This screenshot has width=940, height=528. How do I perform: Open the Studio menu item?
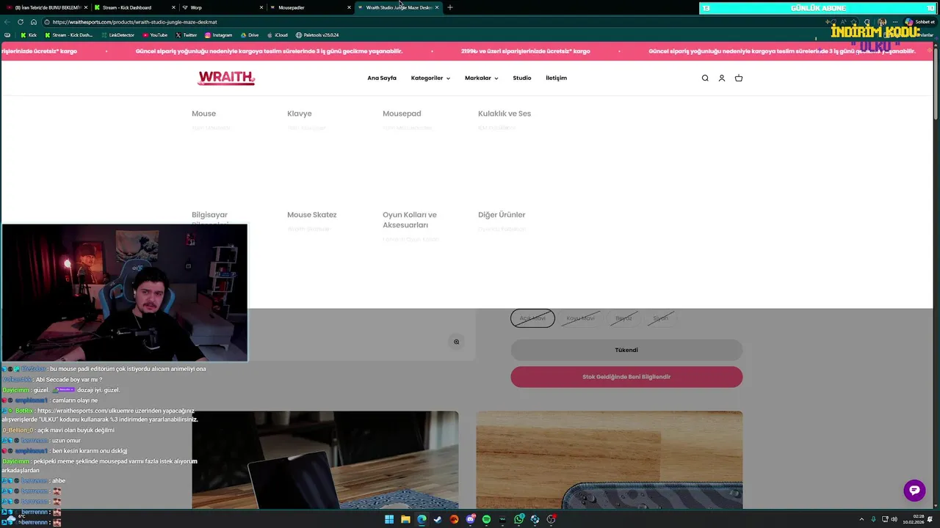point(522,78)
